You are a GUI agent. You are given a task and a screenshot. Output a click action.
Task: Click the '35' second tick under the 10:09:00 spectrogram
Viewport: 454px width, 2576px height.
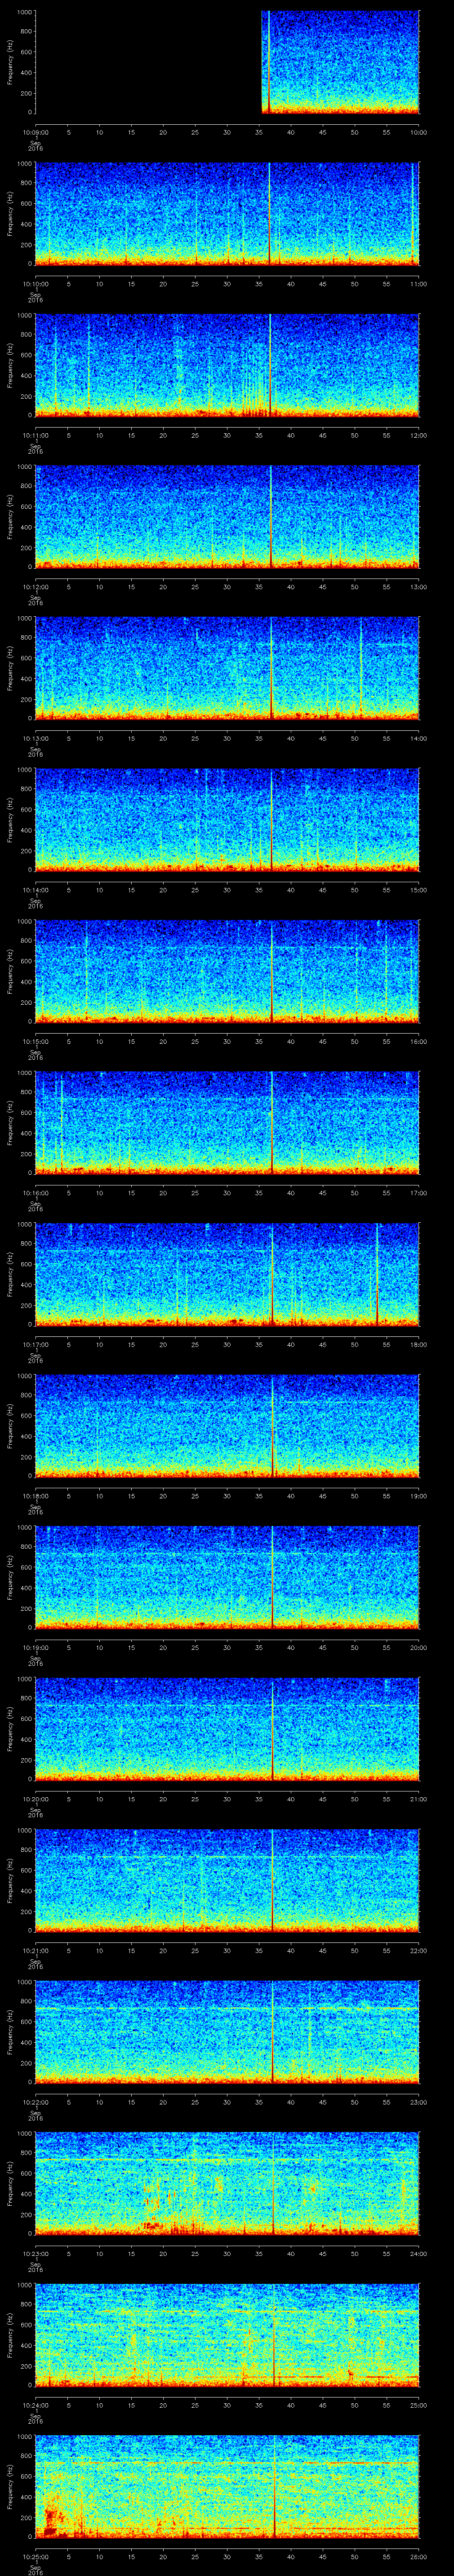tap(259, 131)
